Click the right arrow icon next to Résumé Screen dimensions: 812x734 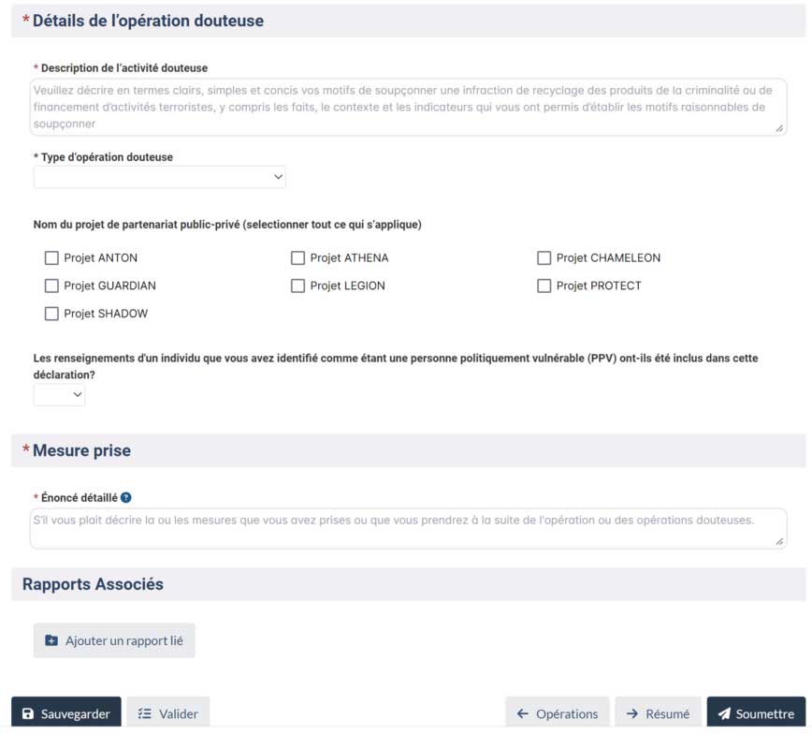click(x=633, y=712)
